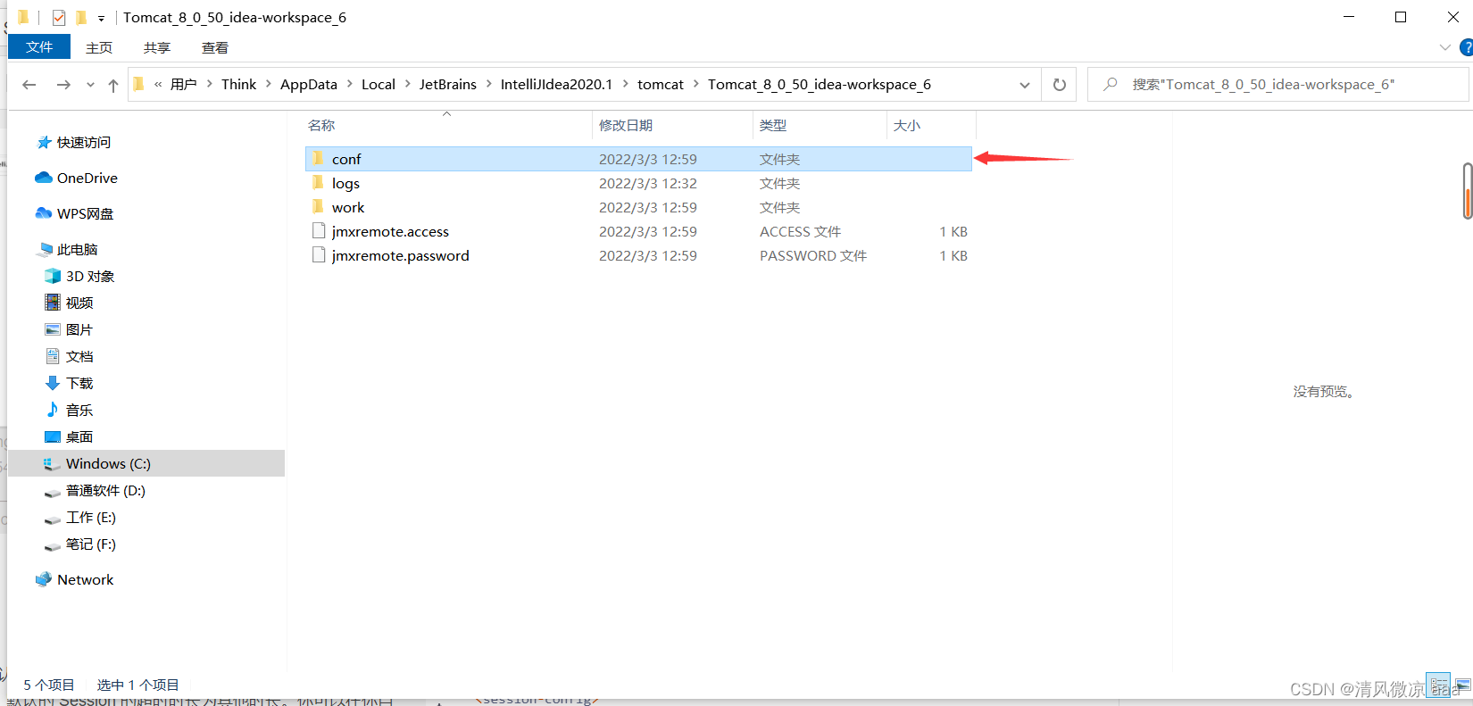Viewport: 1473px width, 706px height.
Task: Click the ACCESS 文件 type cell
Action: (800, 231)
